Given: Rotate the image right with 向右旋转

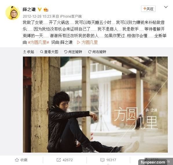Looking at the screenshot, I should pos(97,52).
